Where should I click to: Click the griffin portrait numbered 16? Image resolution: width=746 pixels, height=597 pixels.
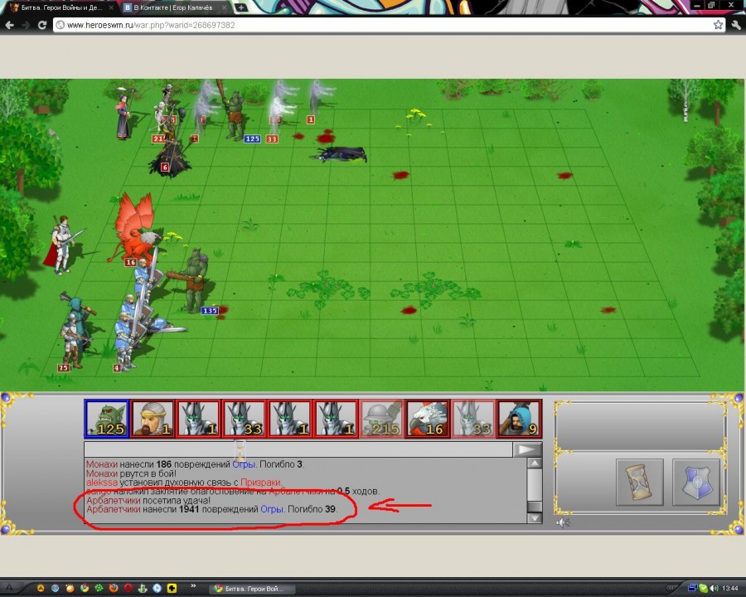tap(427, 419)
